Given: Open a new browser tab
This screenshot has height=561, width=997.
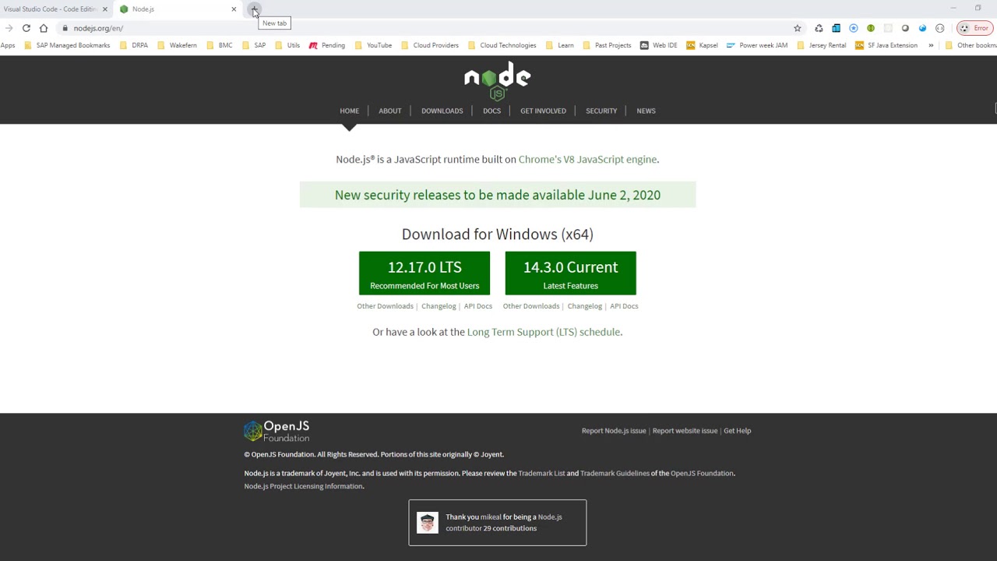Looking at the screenshot, I should 254,9.
